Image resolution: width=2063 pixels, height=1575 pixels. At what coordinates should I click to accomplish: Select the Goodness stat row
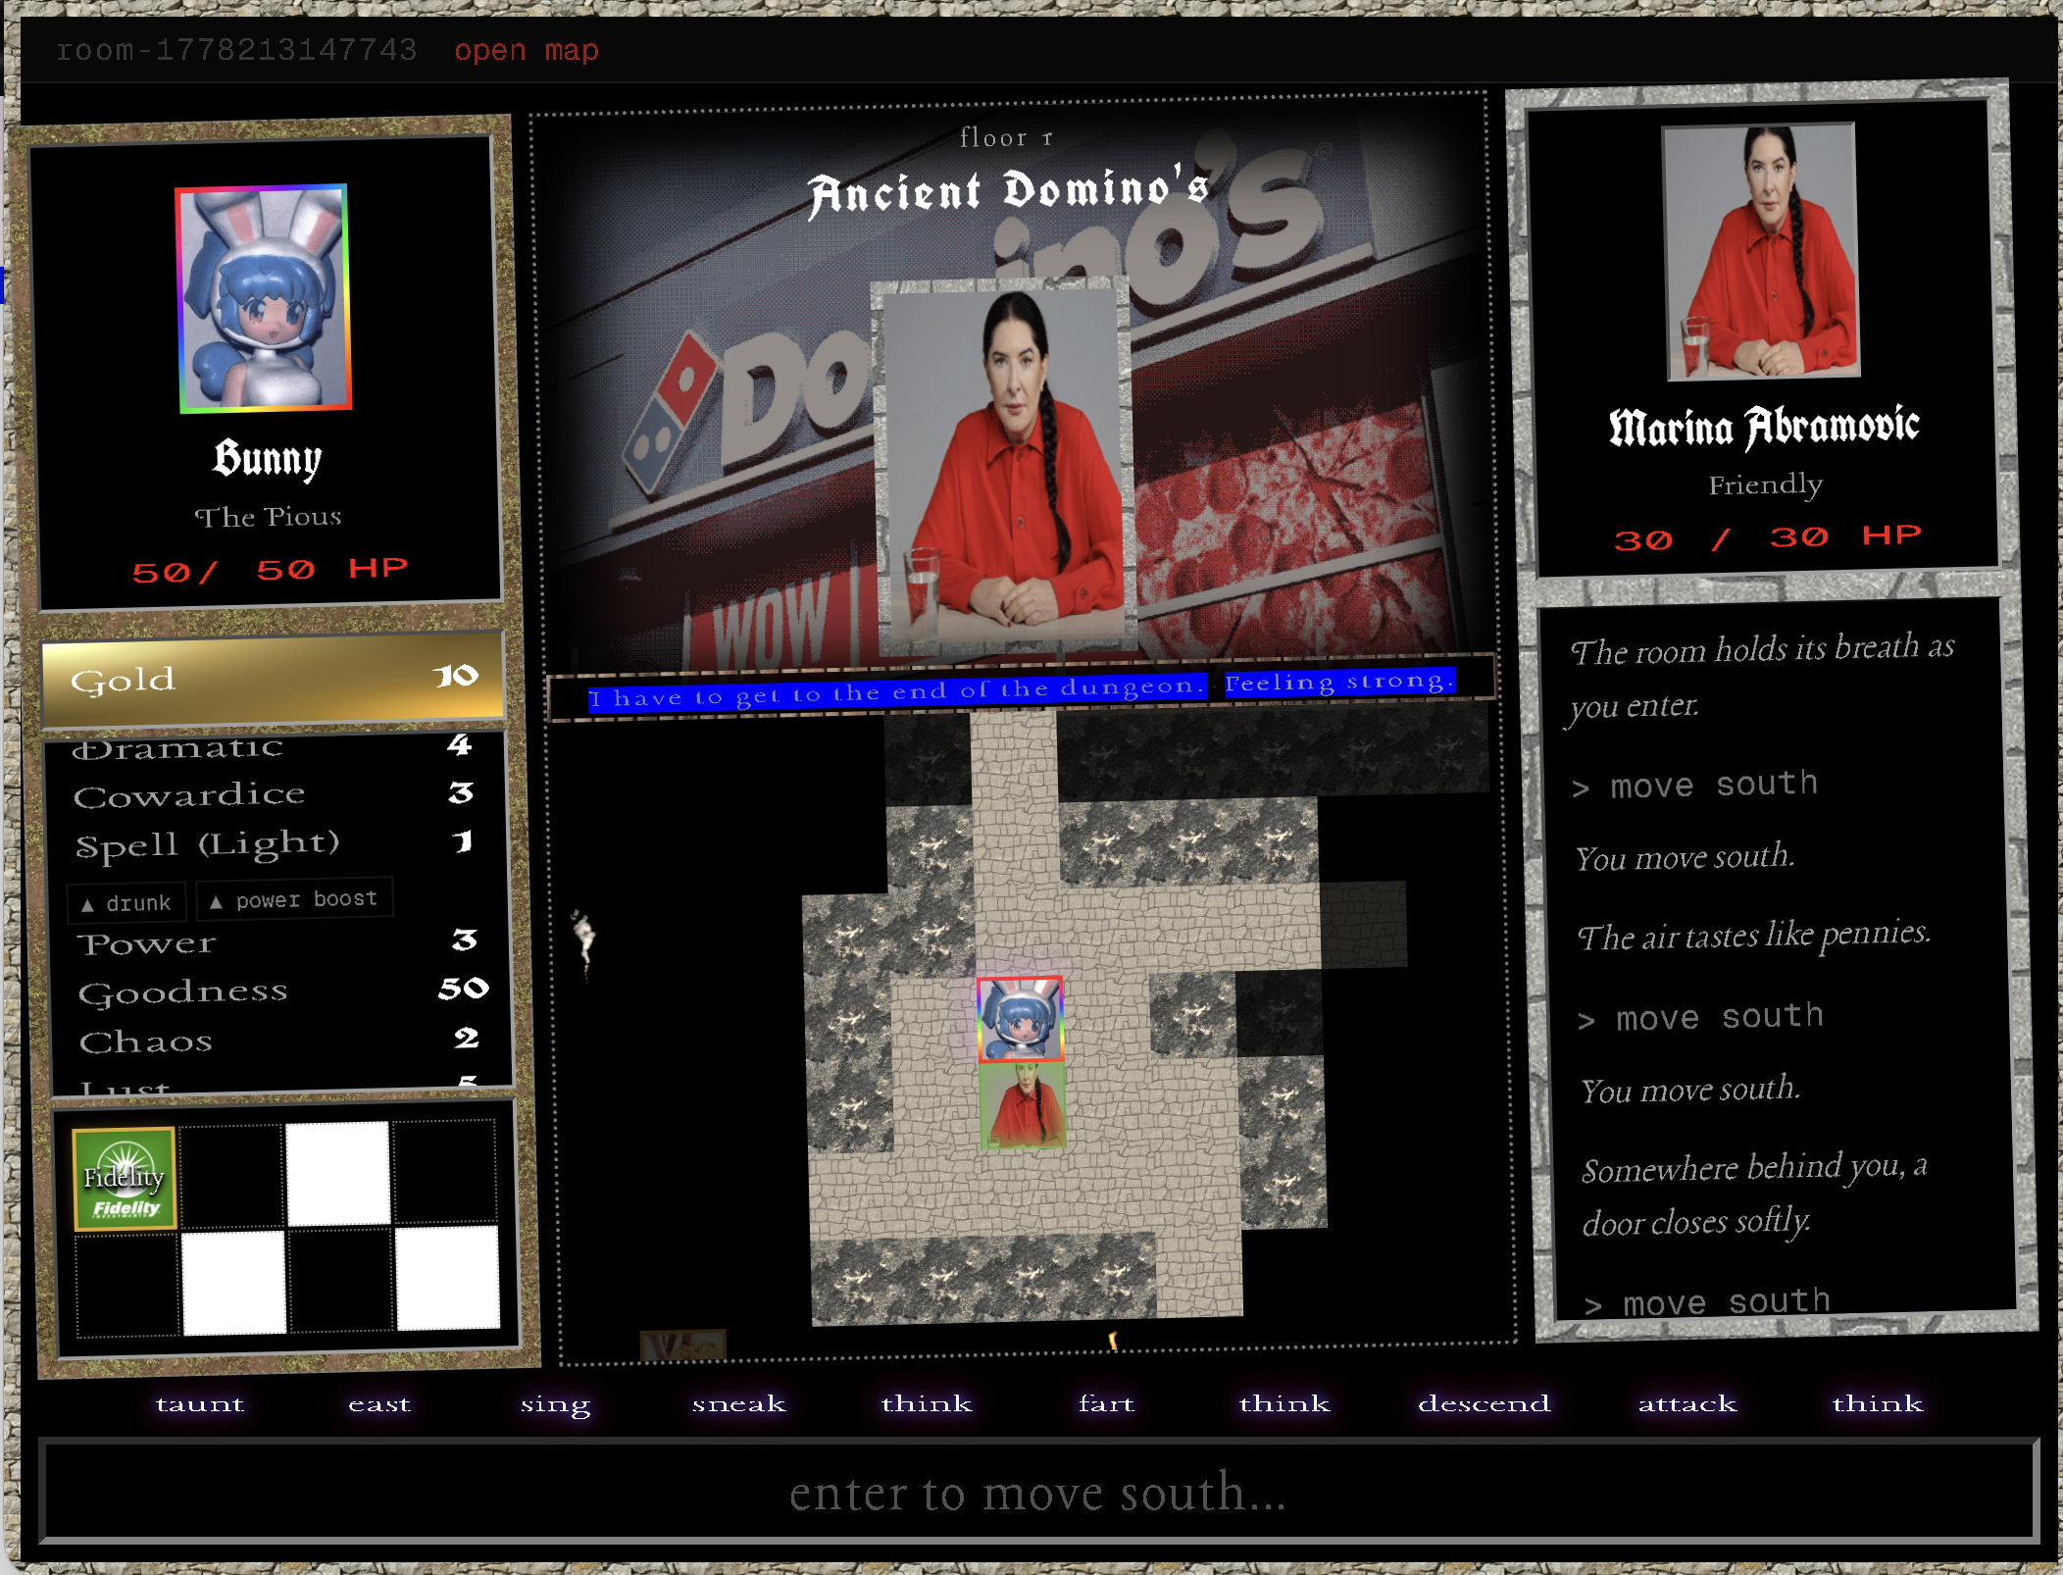pyautogui.click(x=281, y=991)
